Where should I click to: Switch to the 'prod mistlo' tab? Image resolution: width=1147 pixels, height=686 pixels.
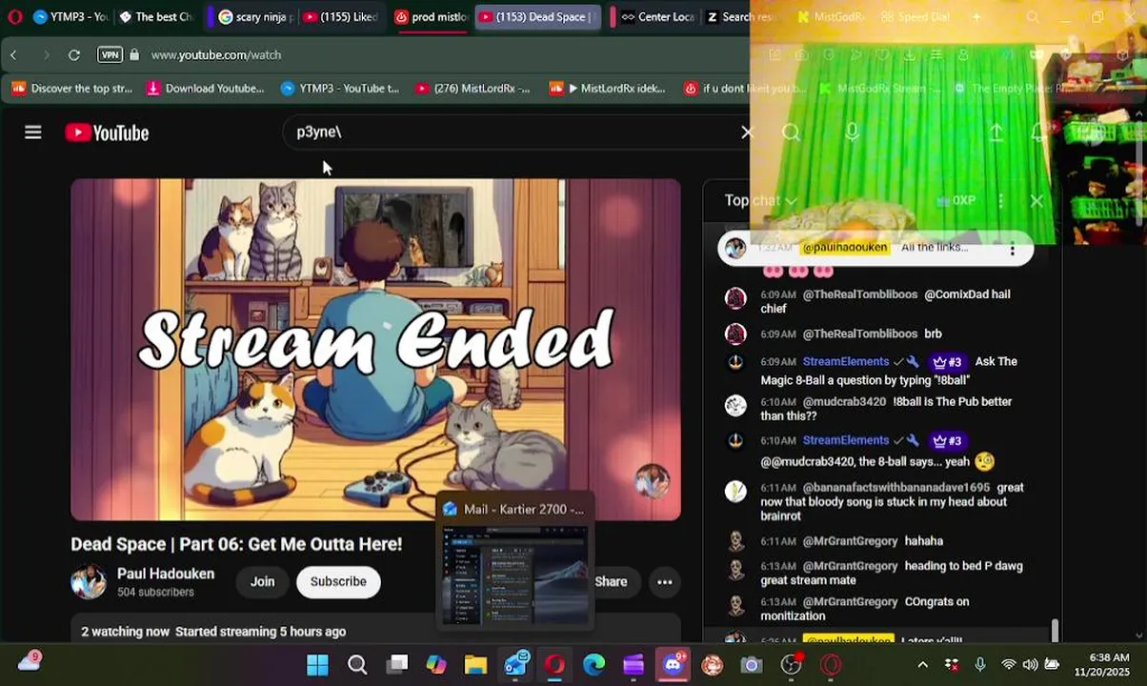click(431, 17)
